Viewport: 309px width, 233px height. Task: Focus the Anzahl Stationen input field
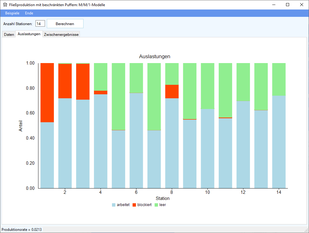40,24
